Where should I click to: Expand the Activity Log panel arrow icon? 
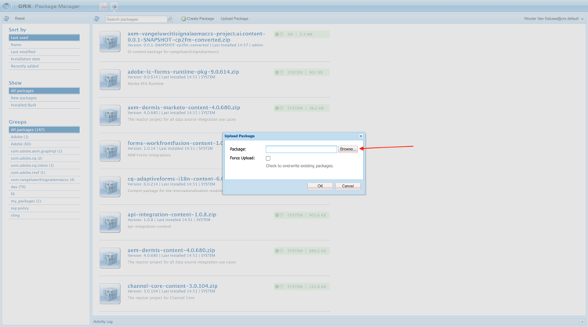click(582, 322)
